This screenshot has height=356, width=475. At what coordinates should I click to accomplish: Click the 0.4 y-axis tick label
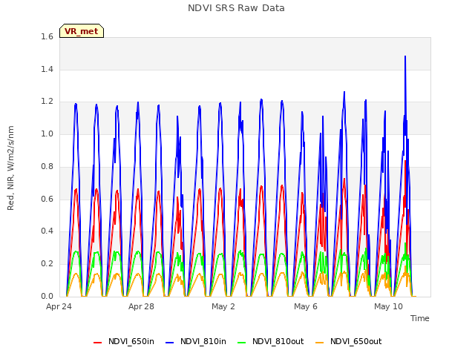[47, 231]
